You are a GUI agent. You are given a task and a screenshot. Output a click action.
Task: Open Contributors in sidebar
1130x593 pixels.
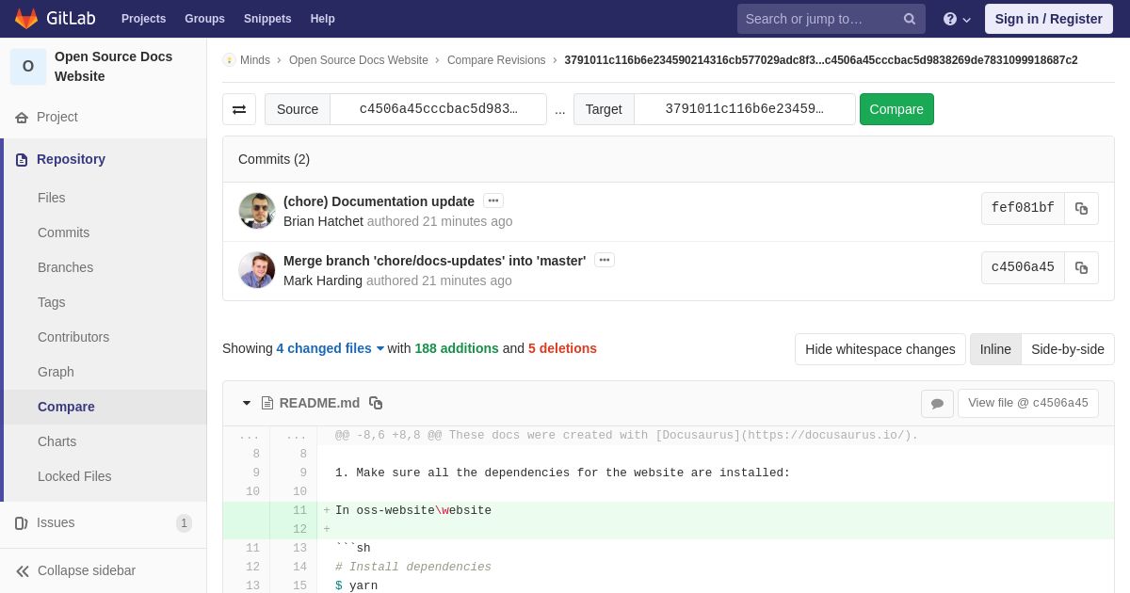73,337
